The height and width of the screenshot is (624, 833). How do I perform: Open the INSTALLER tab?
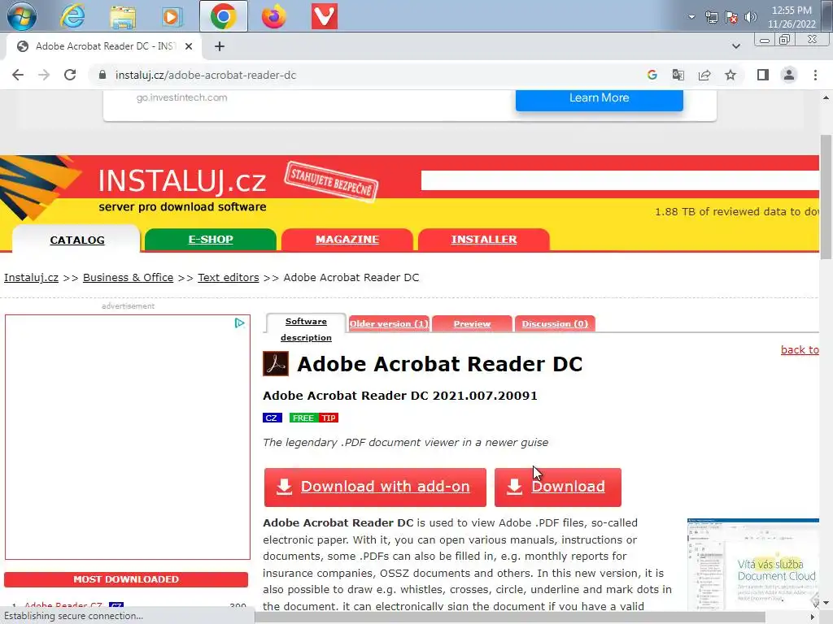coord(484,240)
